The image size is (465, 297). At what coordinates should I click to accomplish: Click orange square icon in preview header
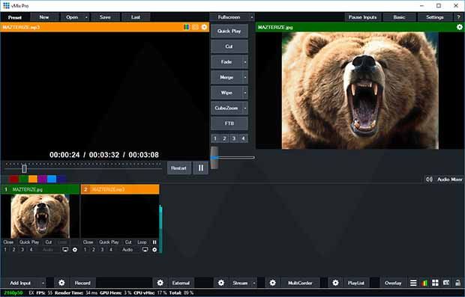(x=195, y=27)
